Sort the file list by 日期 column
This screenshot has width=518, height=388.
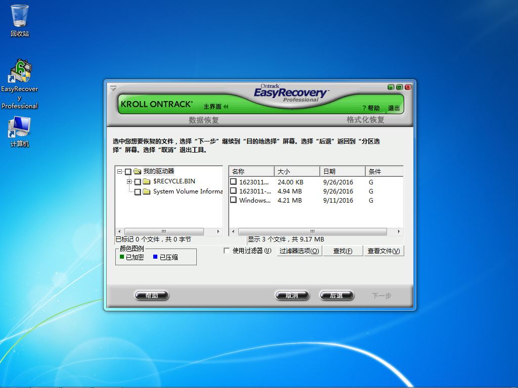coord(342,172)
